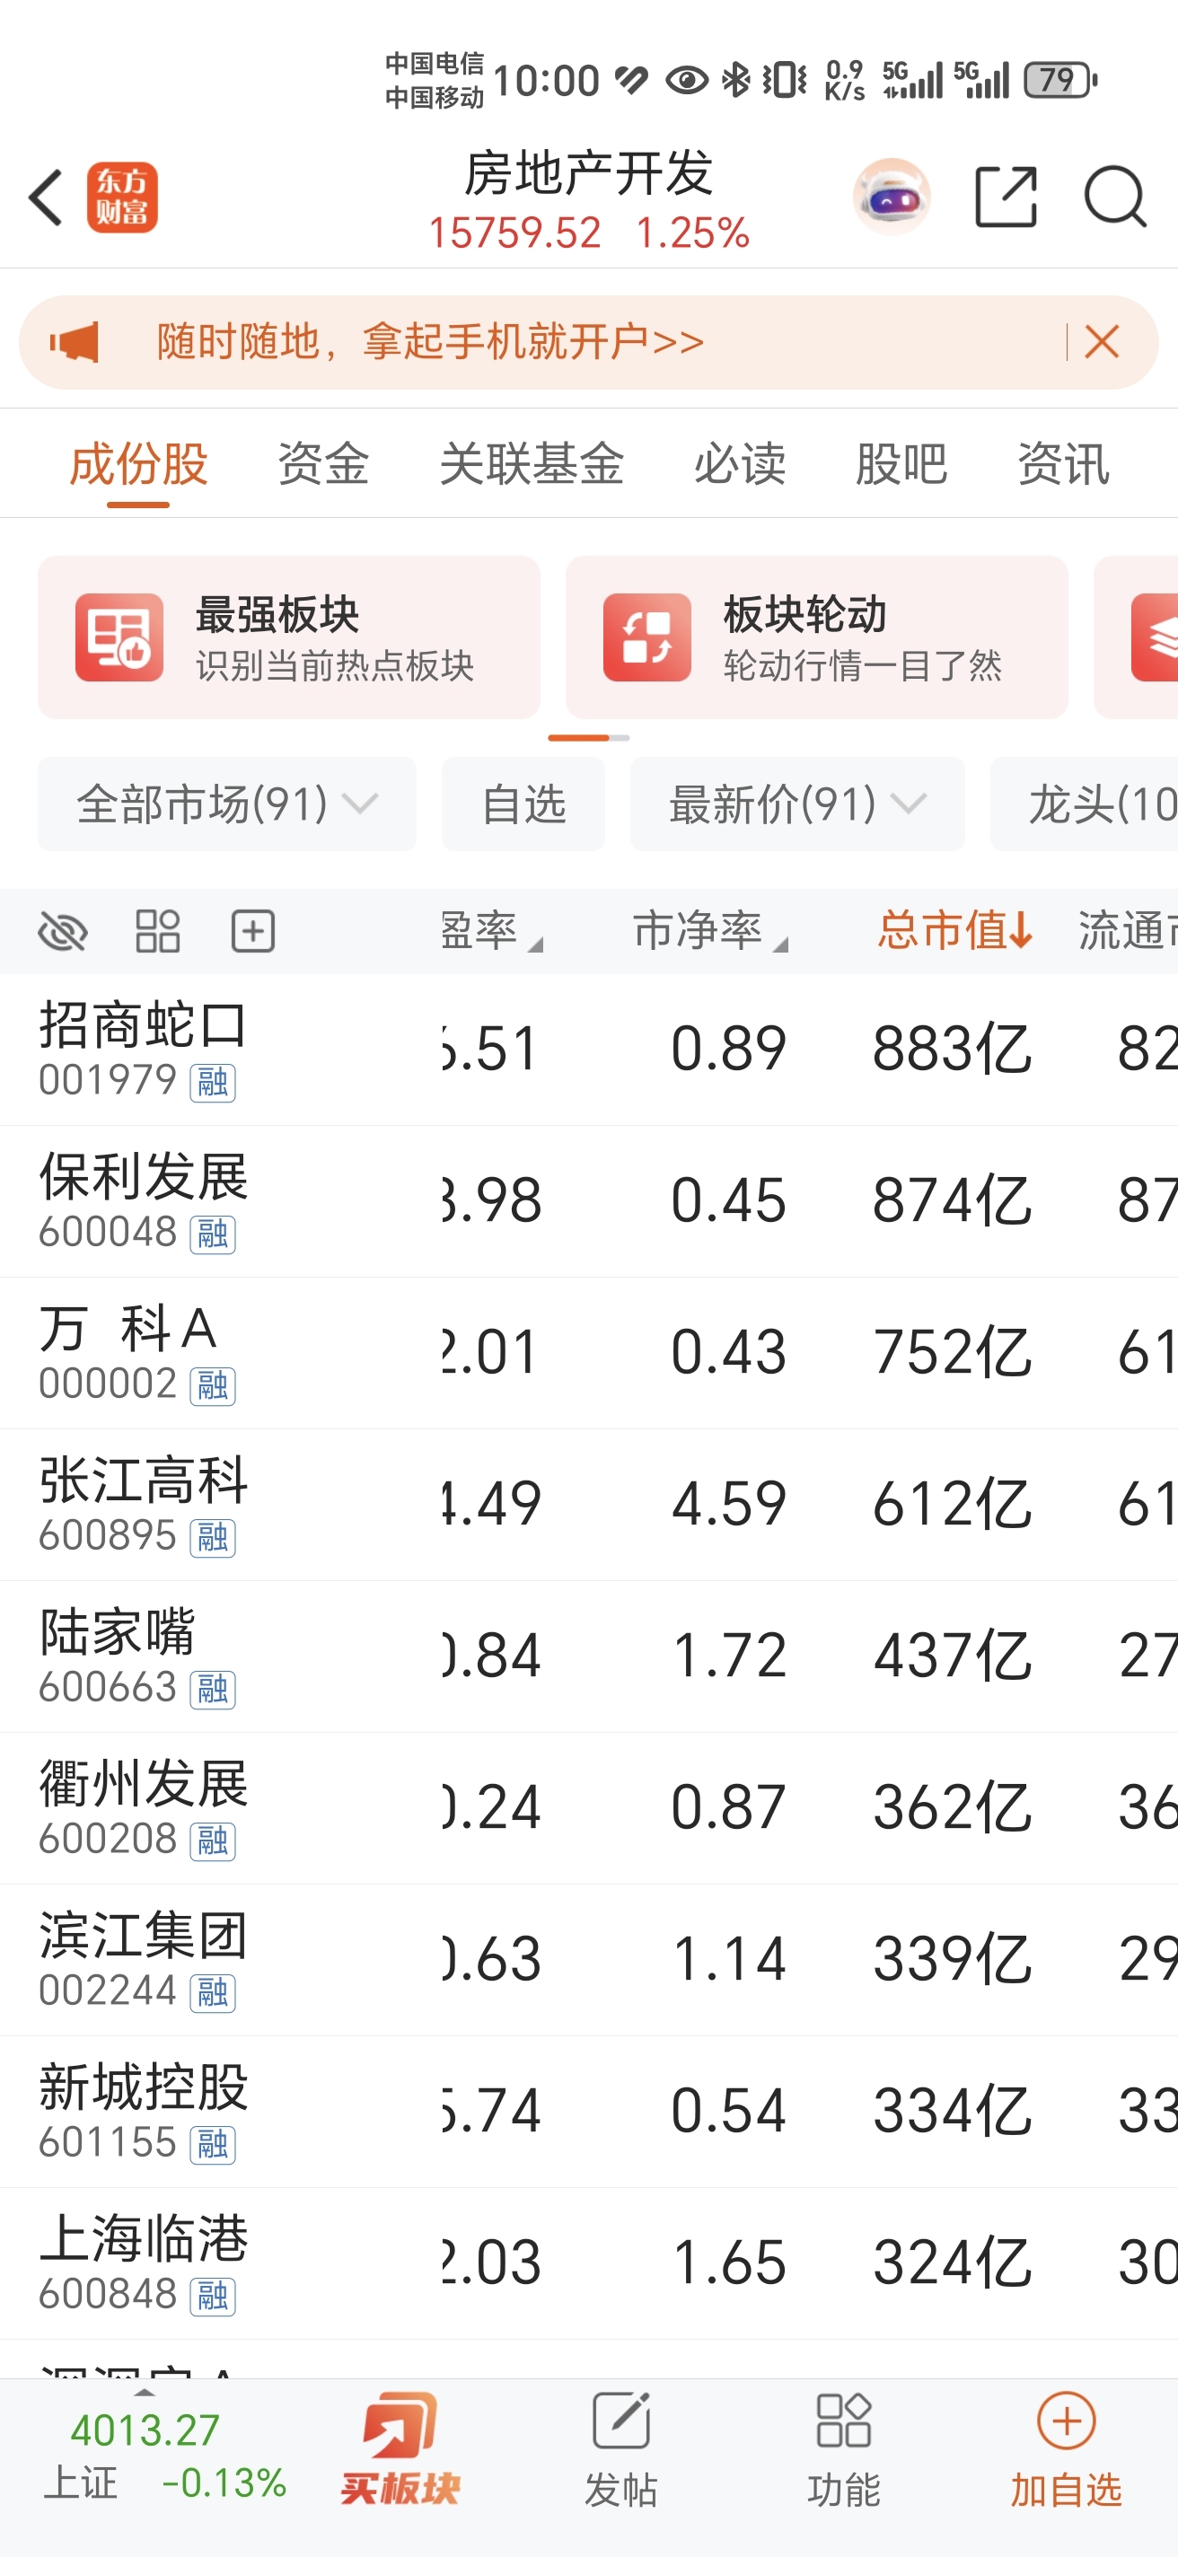The width and height of the screenshot is (1178, 2557).
Task: Tap the 融 badge beside 600048
Action: point(213,1234)
